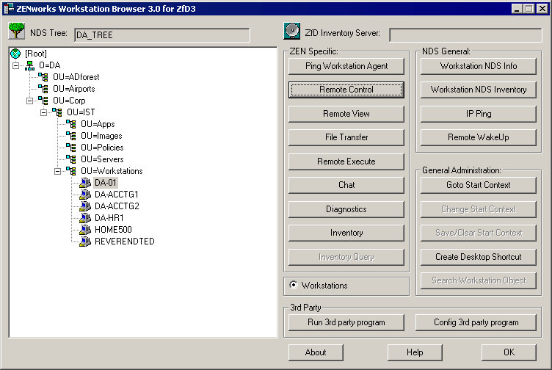Screen dimensions: 552x370
Task: Minimize the ZENworks Workstation Browser window
Action: click(x=517, y=9)
